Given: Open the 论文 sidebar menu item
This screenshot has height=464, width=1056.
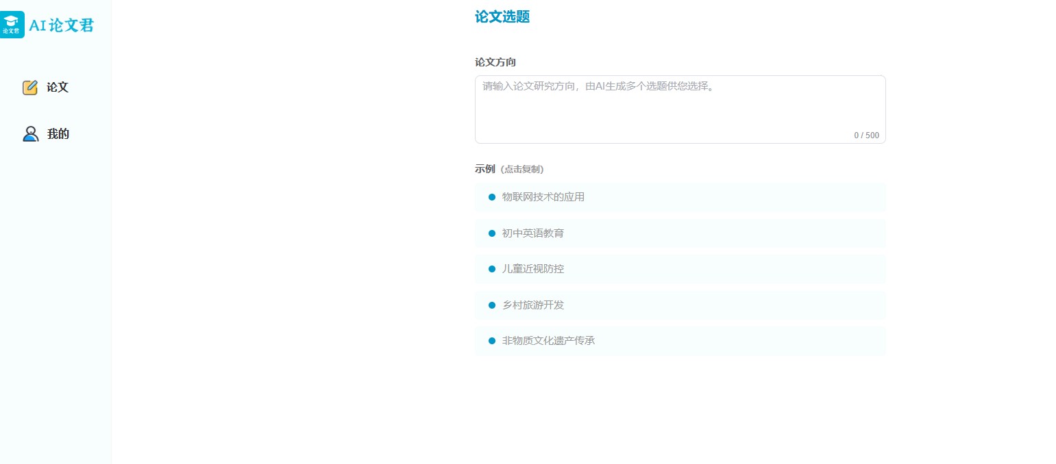Looking at the screenshot, I should [x=58, y=88].
